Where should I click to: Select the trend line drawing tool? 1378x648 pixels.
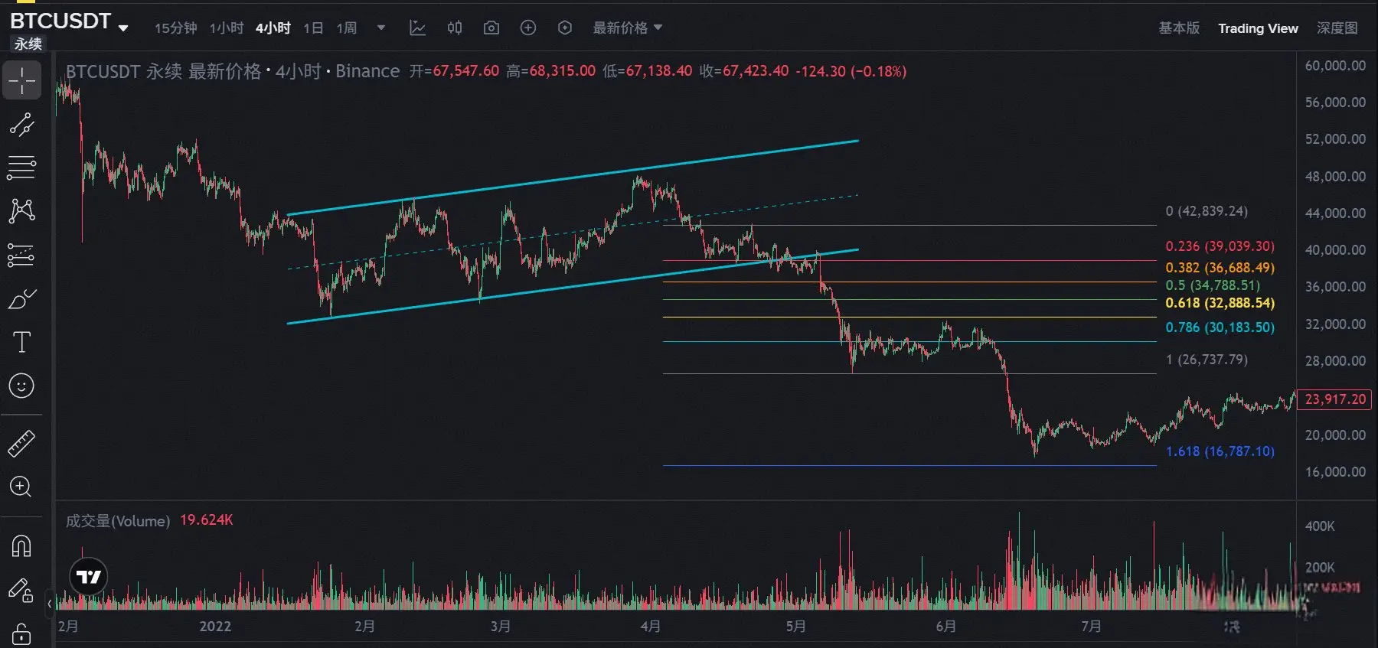click(21, 124)
